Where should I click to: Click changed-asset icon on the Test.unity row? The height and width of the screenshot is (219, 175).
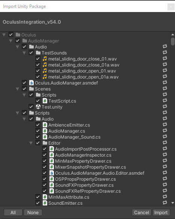pyautogui.click(x=165, y=107)
